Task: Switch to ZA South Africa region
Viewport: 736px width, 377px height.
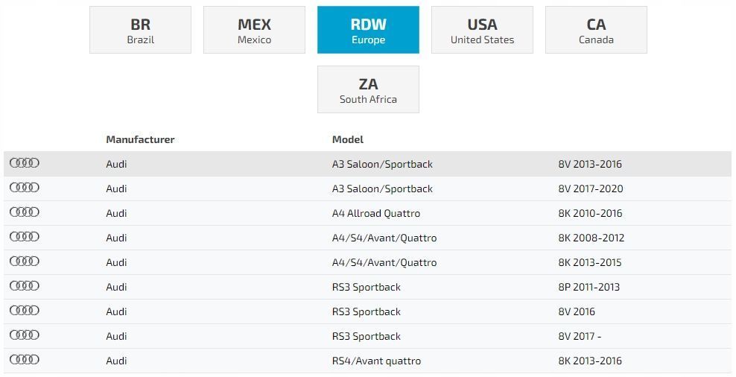Action: point(369,89)
